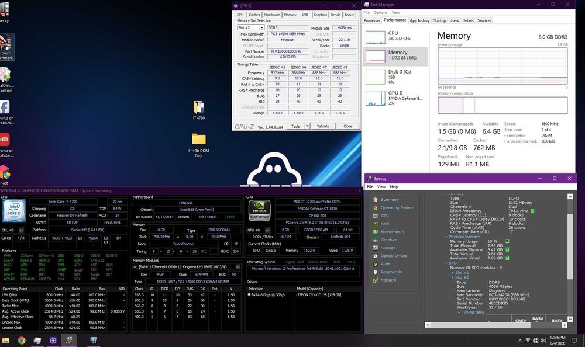Open Motherboard section in Speccy sidebar
The width and height of the screenshot is (585, 347).
coord(392,232)
